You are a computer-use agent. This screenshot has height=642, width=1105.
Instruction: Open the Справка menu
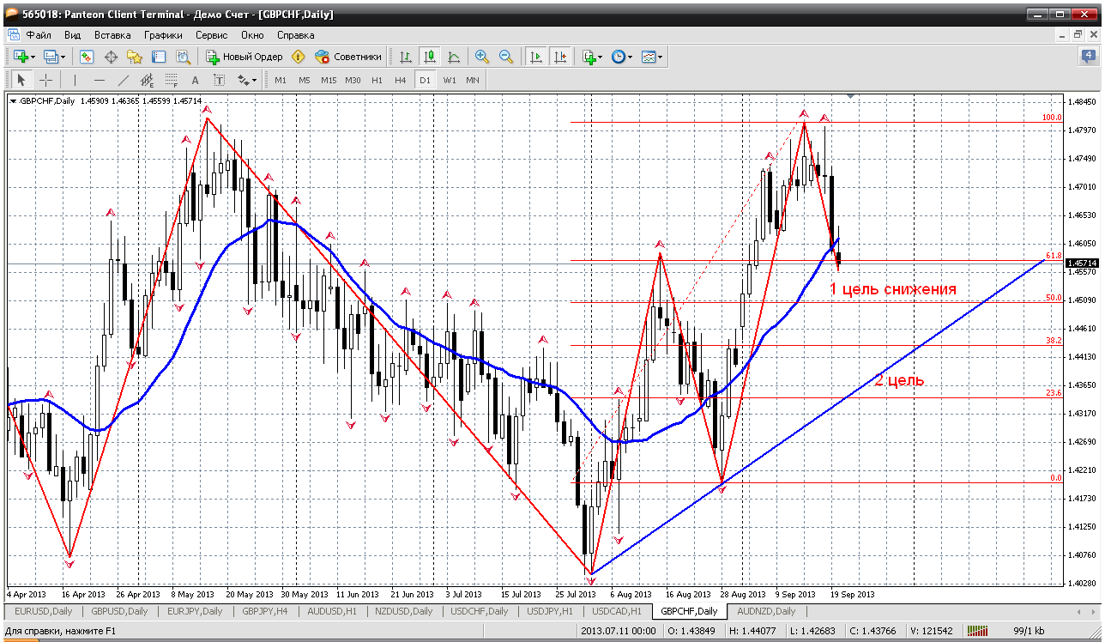point(296,35)
